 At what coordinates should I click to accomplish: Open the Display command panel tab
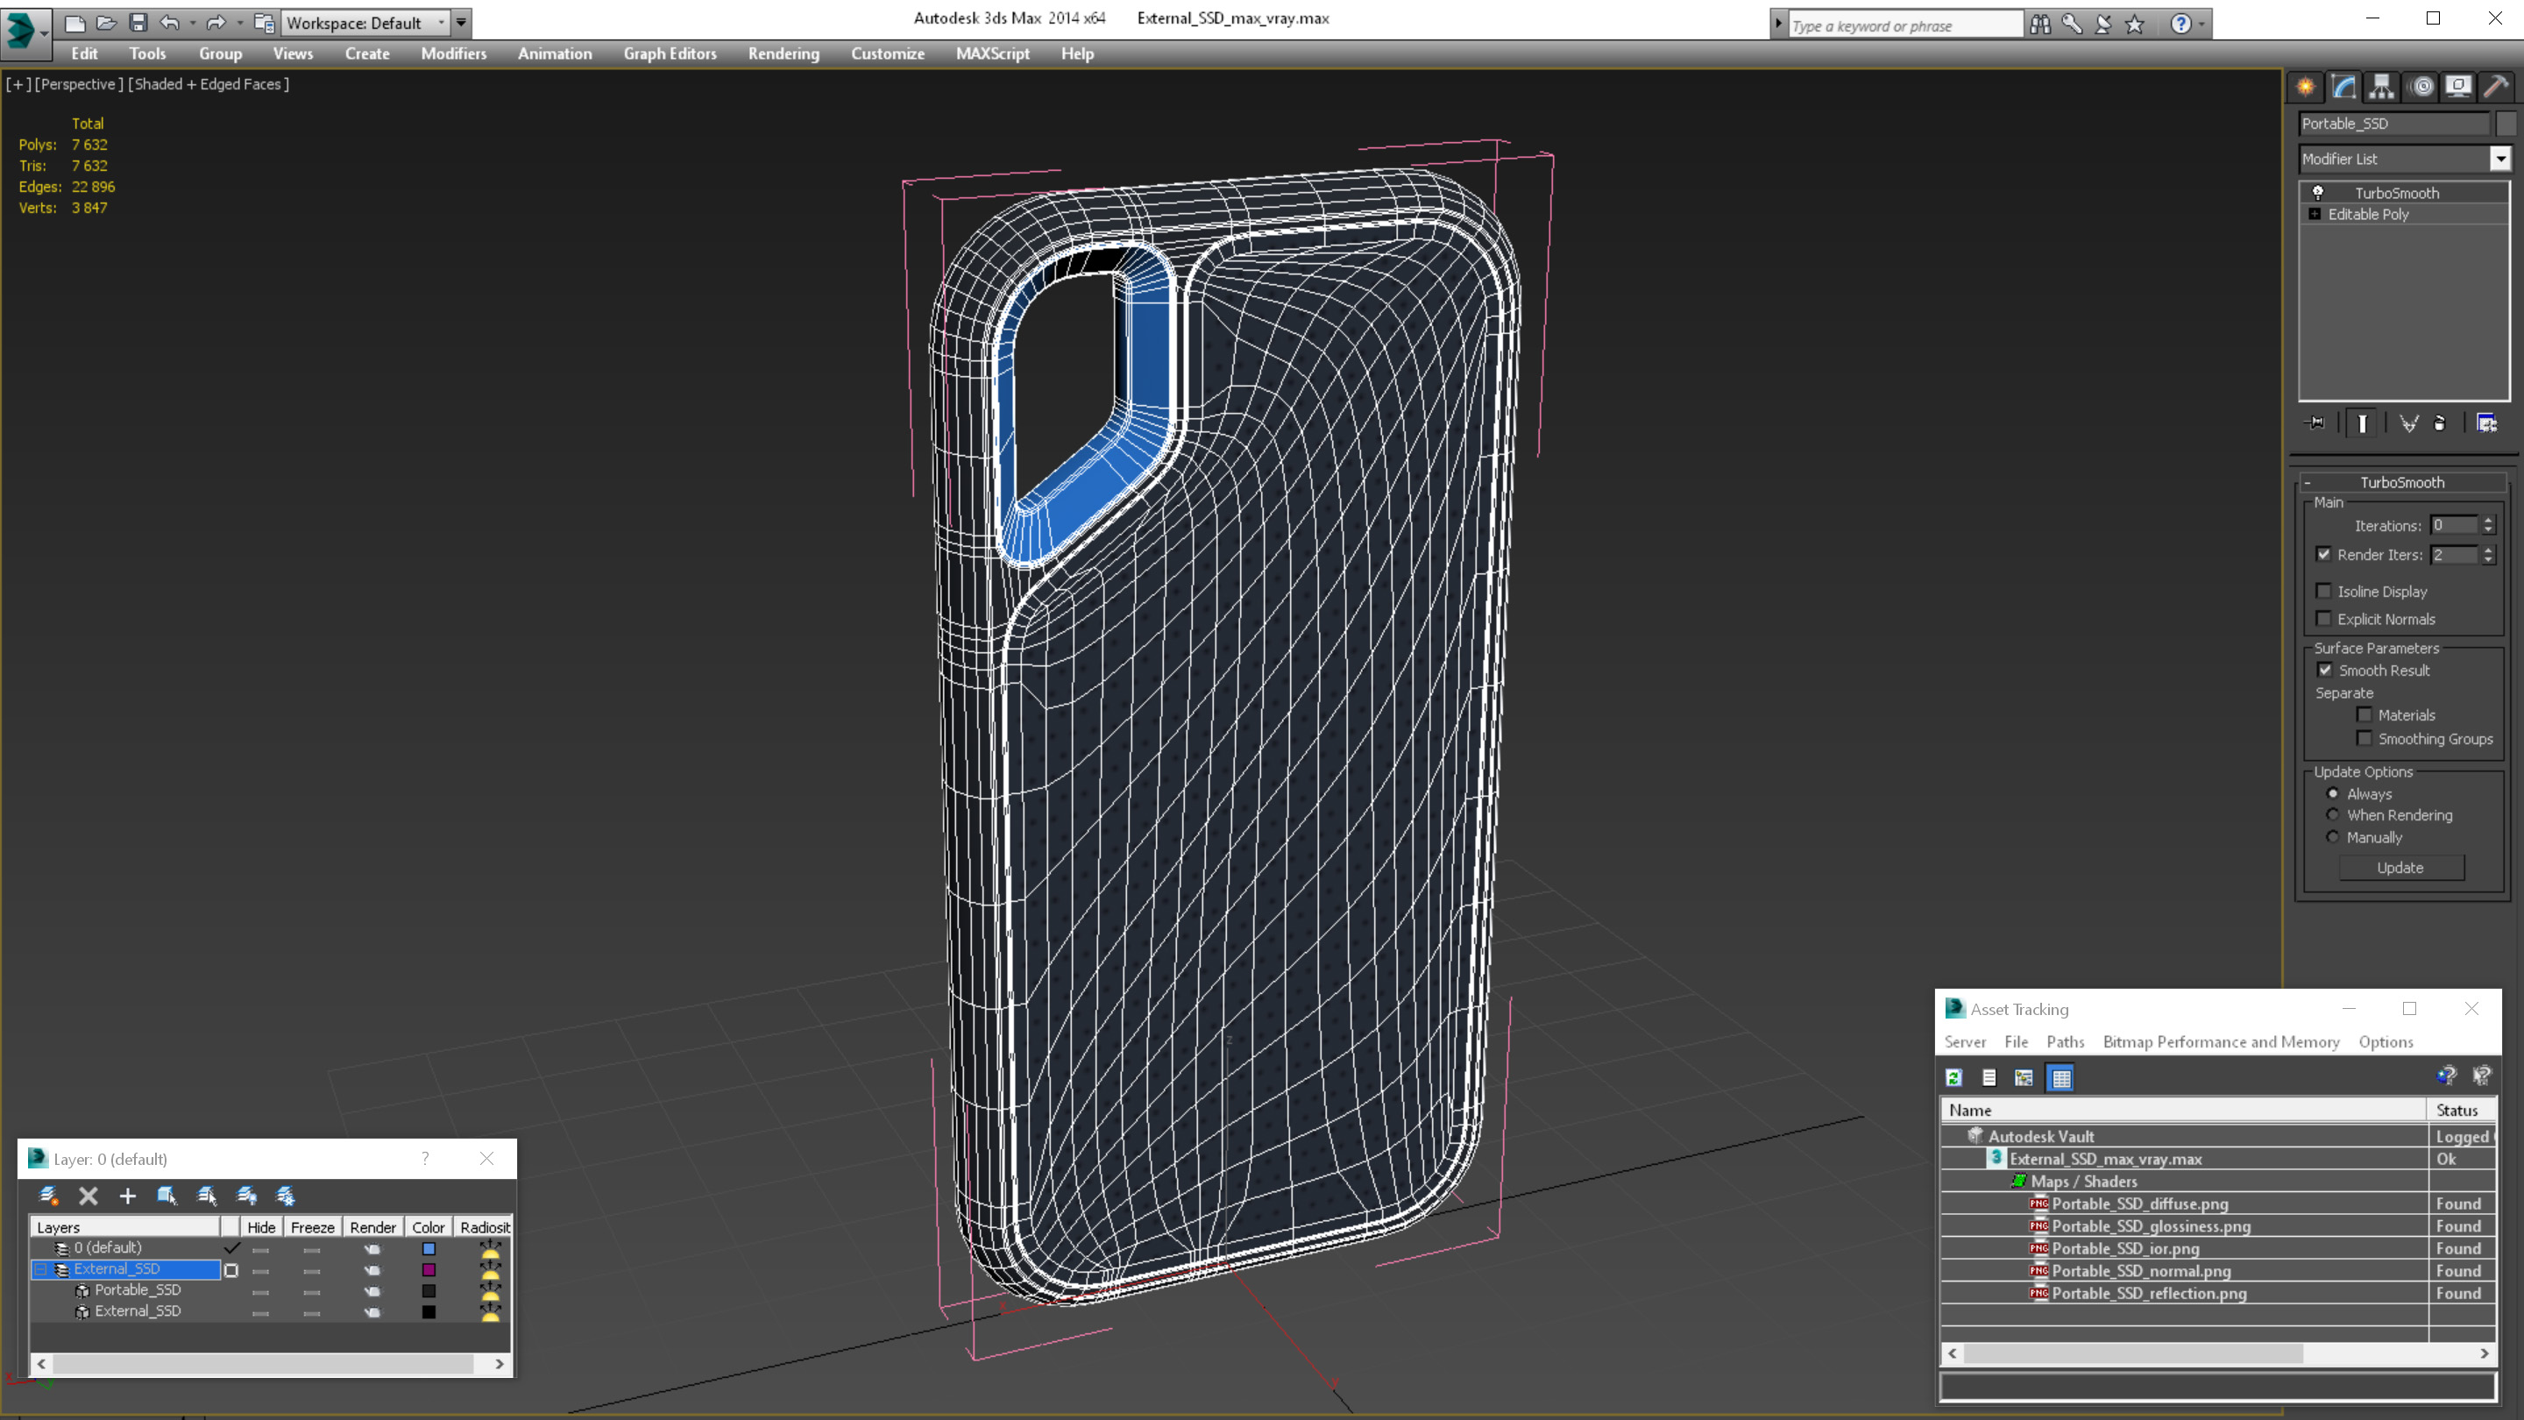click(2458, 86)
